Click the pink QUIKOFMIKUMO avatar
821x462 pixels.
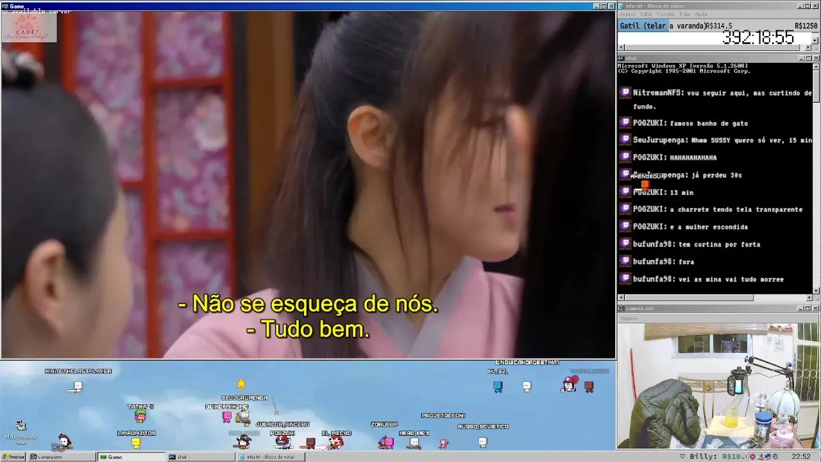[x=226, y=417]
